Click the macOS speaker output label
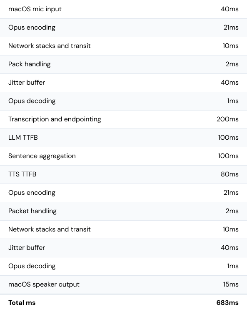This screenshot has width=247, height=312. (44, 284)
